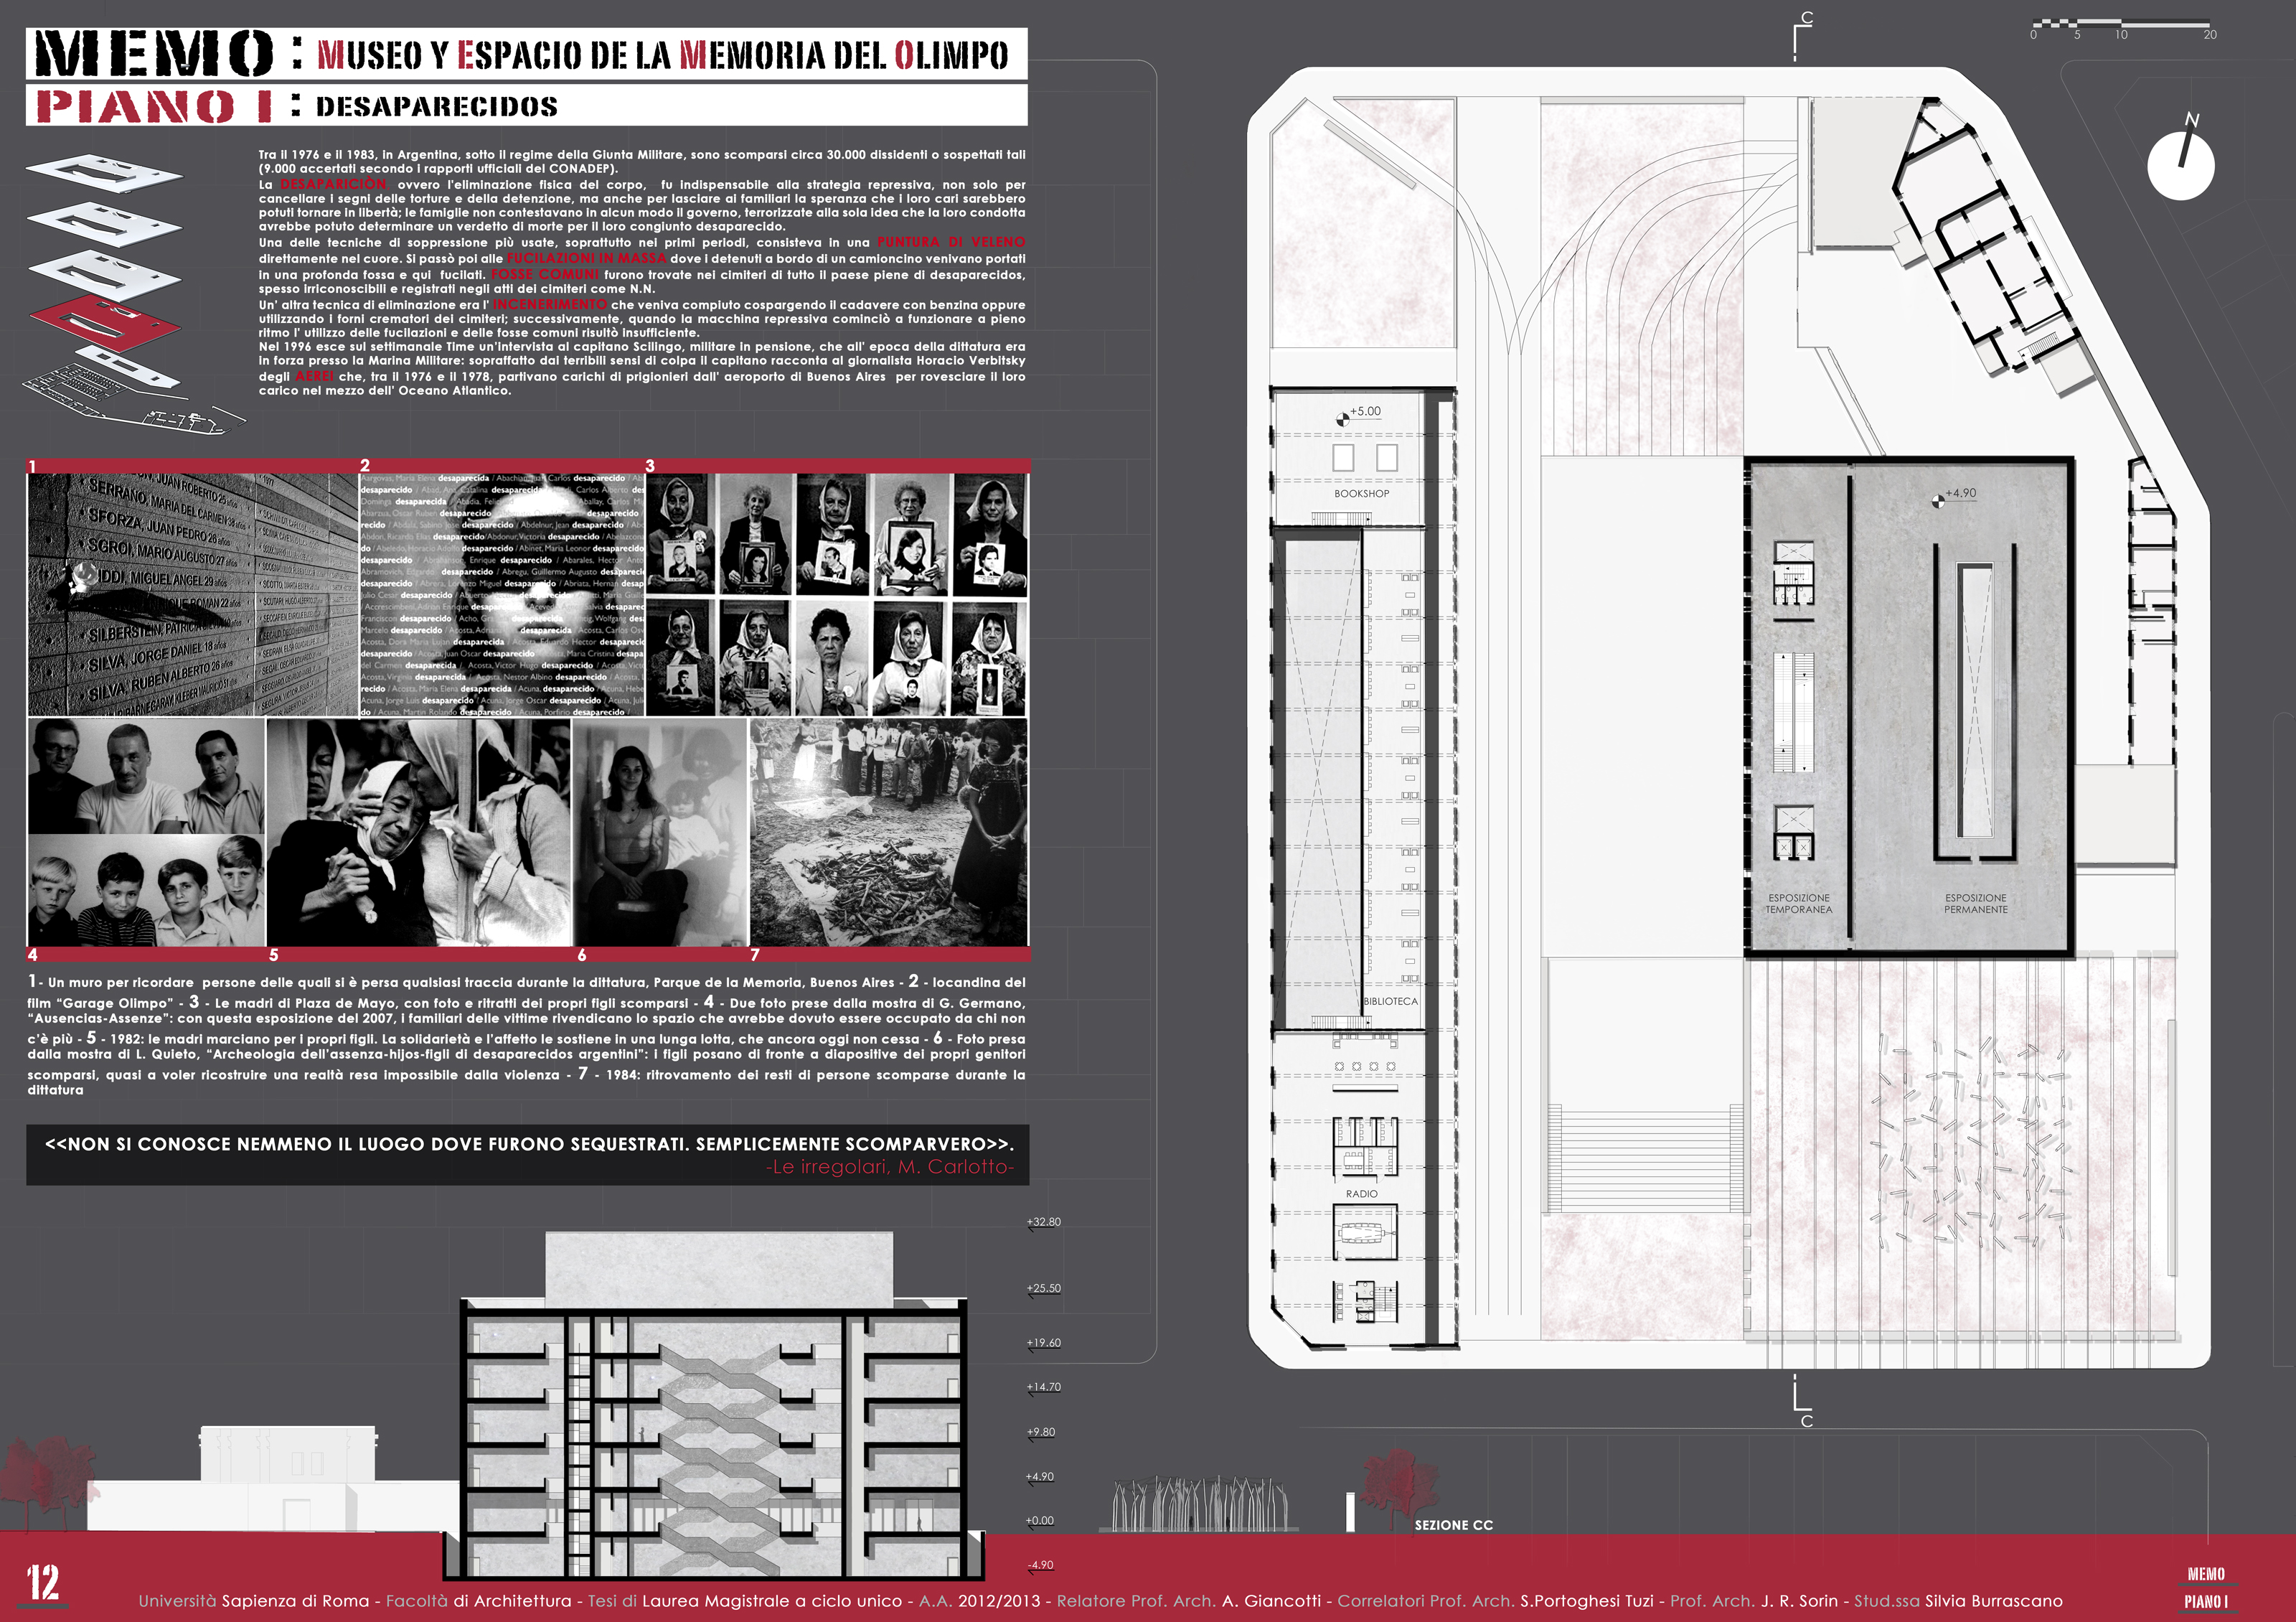Click the +14.70 elevation label
Image resolution: width=2296 pixels, height=1622 pixels.
click(1044, 1387)
